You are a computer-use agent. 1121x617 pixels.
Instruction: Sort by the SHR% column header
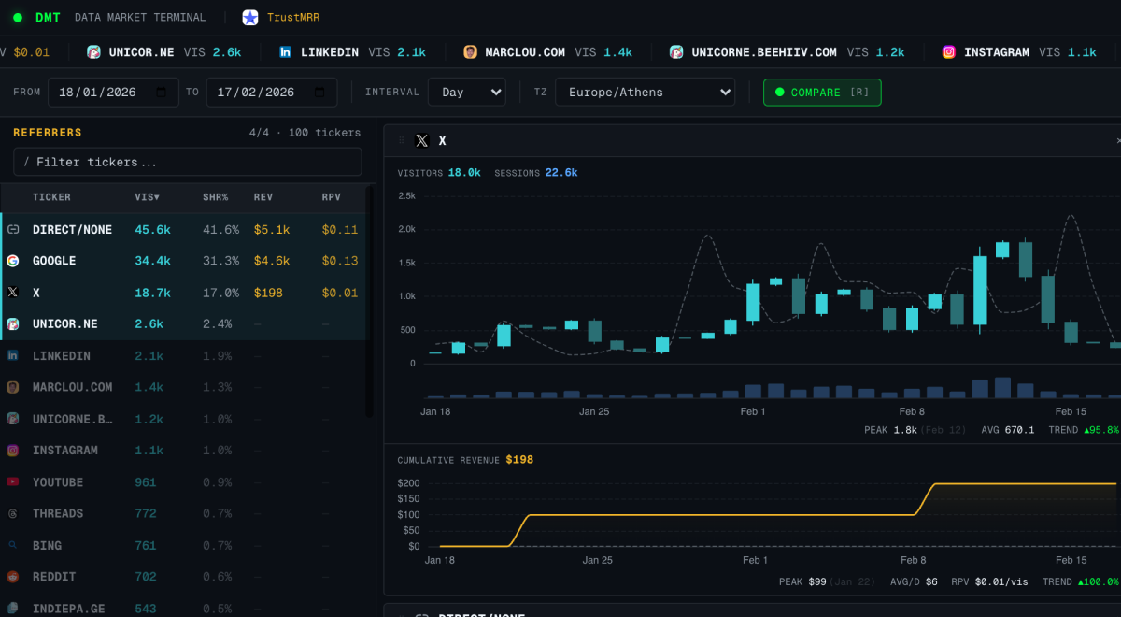[x=216, y=197]
